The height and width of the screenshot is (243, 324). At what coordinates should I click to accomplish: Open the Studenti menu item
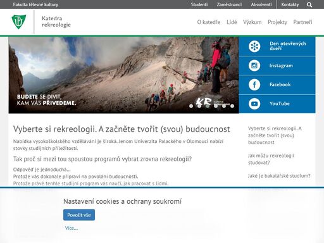(x=199, y=4)
